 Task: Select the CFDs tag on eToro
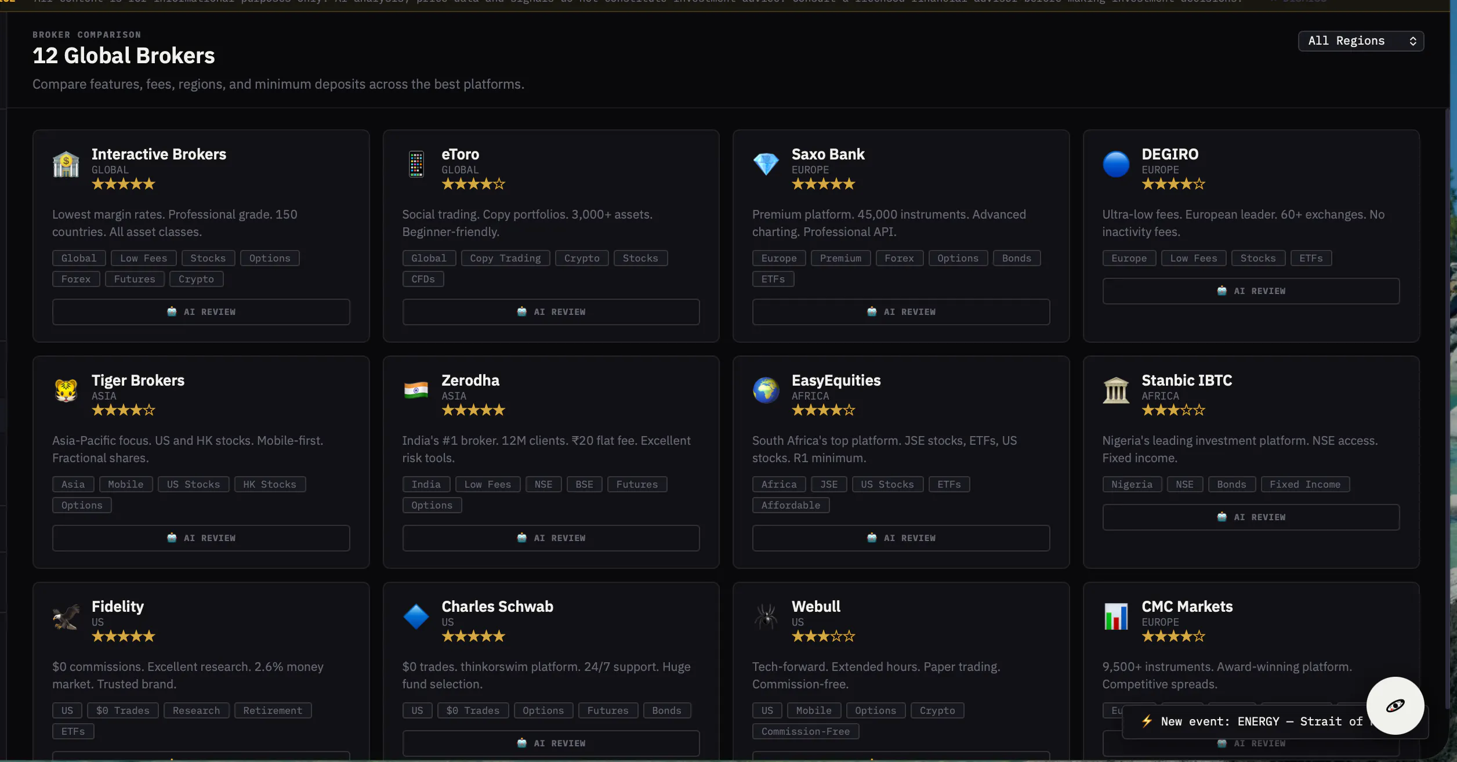[x=423, y=279]
